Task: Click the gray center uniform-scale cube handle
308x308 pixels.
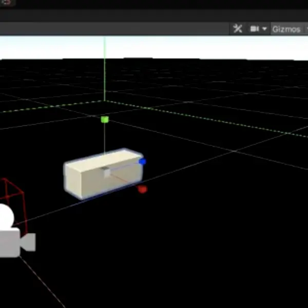Action: [106, 172]
